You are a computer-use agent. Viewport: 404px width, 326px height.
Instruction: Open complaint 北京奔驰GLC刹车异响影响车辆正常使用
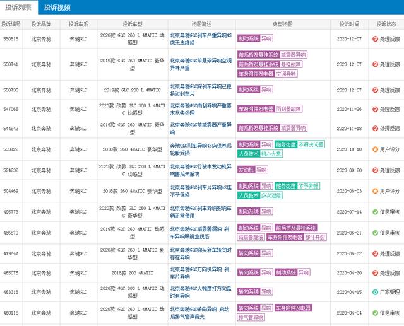201,212
